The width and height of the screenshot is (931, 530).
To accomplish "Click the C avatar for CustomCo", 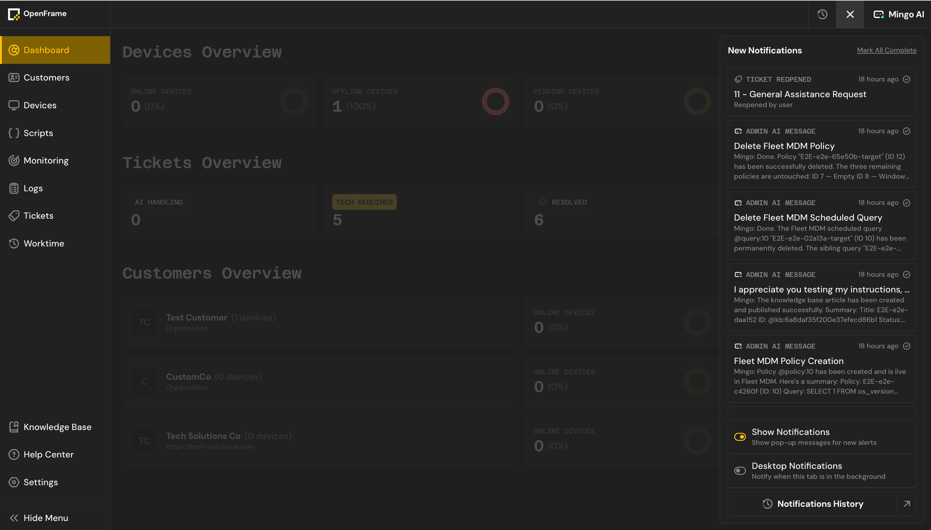I will click(x=145, y=381).
